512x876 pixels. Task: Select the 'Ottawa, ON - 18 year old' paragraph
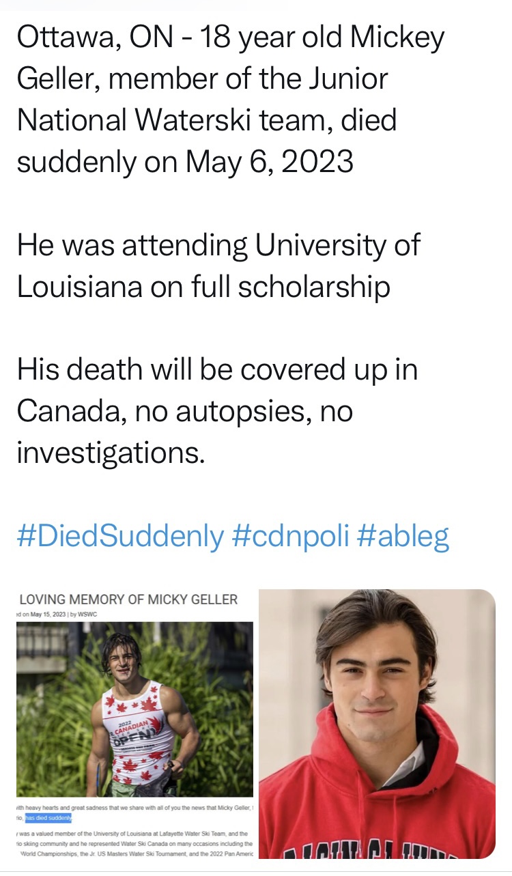pyautogui.click(x=230, y=100)
